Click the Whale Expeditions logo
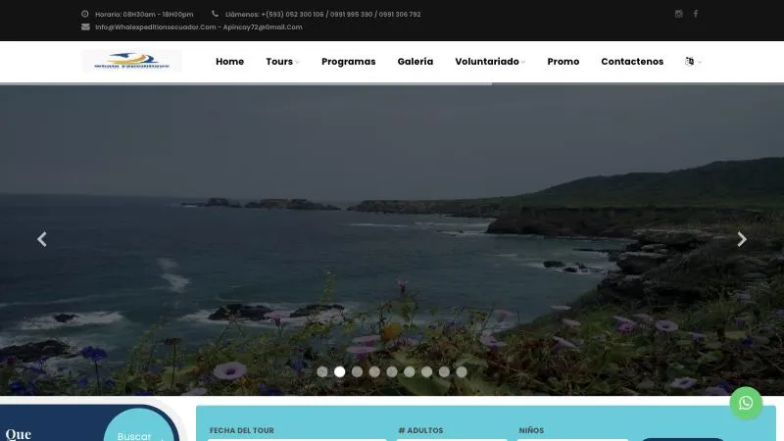Viewport: 784px width, 441px height. pyautogui.click(x=132, y=61)
